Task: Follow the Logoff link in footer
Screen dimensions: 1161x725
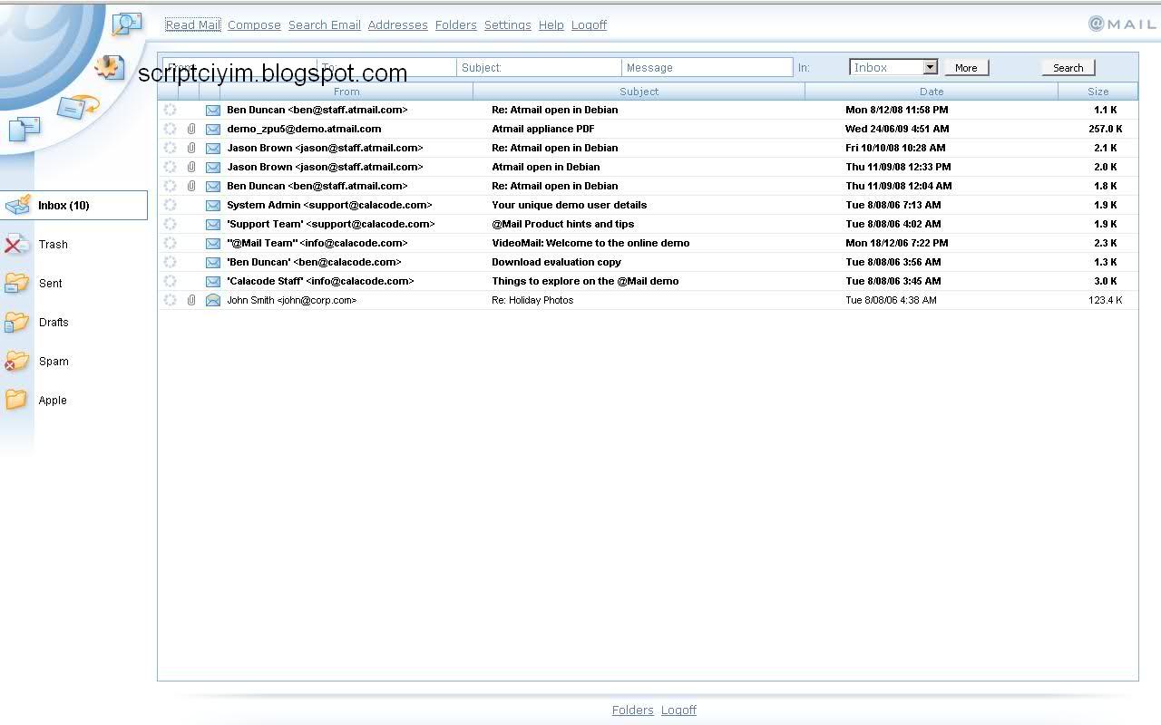Action: click(x=678, y=710)
